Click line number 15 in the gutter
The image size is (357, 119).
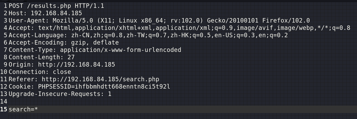pyautogui.click(x=4, y=109)
